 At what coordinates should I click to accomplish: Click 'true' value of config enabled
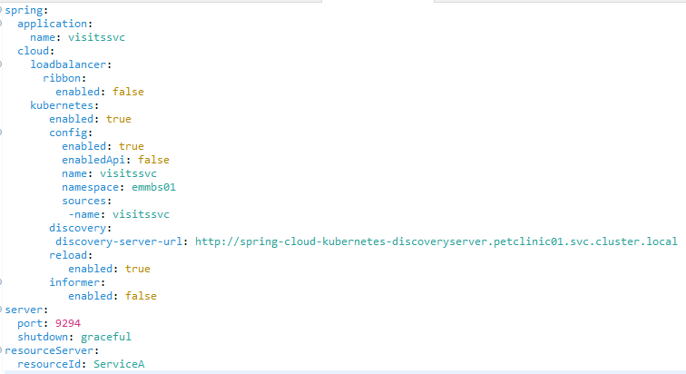(x=132, y=146)
